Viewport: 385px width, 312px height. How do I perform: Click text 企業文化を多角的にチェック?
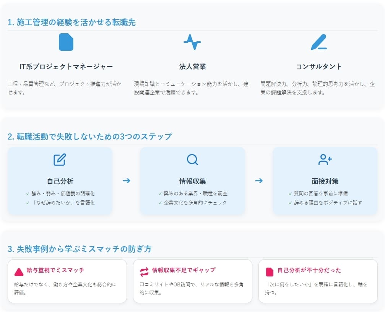(x=195, y=203)
